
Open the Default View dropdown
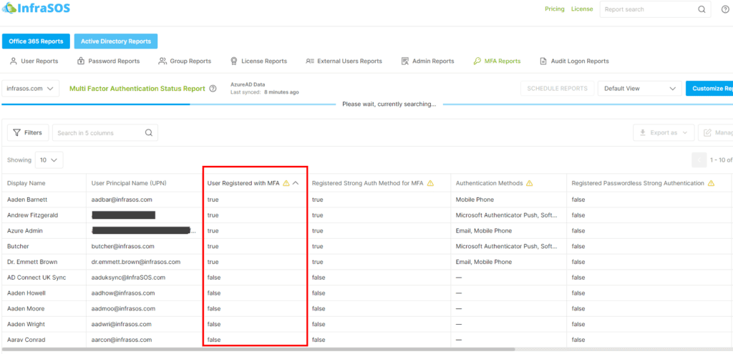point(639,88)
